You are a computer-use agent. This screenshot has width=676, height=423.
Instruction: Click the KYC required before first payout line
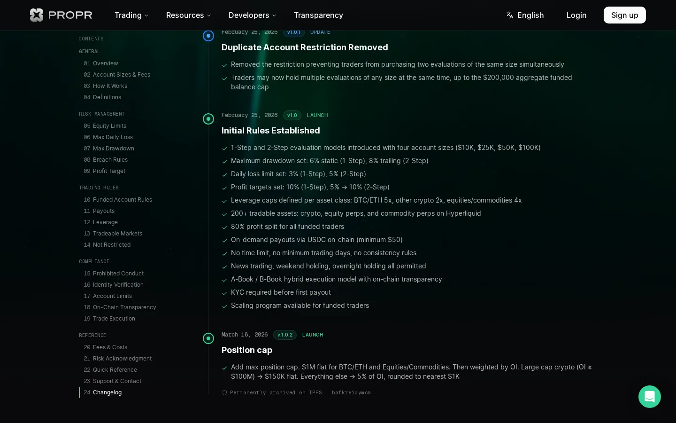tap(281, 292)
